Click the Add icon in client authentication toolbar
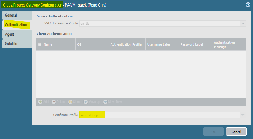The image size is (253, 139). [40, 102]
